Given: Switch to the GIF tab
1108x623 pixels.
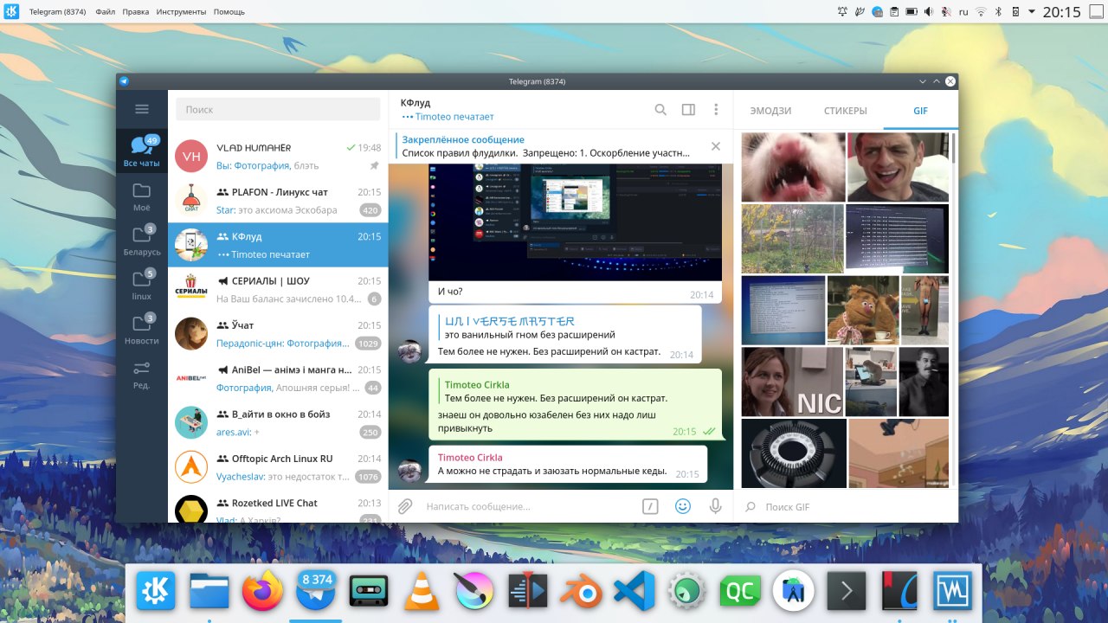Looking at the screenshot, I should tap(920, 111).
